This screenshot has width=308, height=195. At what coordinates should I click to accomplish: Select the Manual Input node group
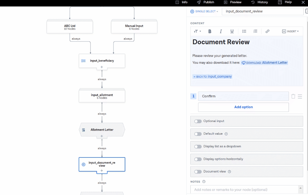134,27
